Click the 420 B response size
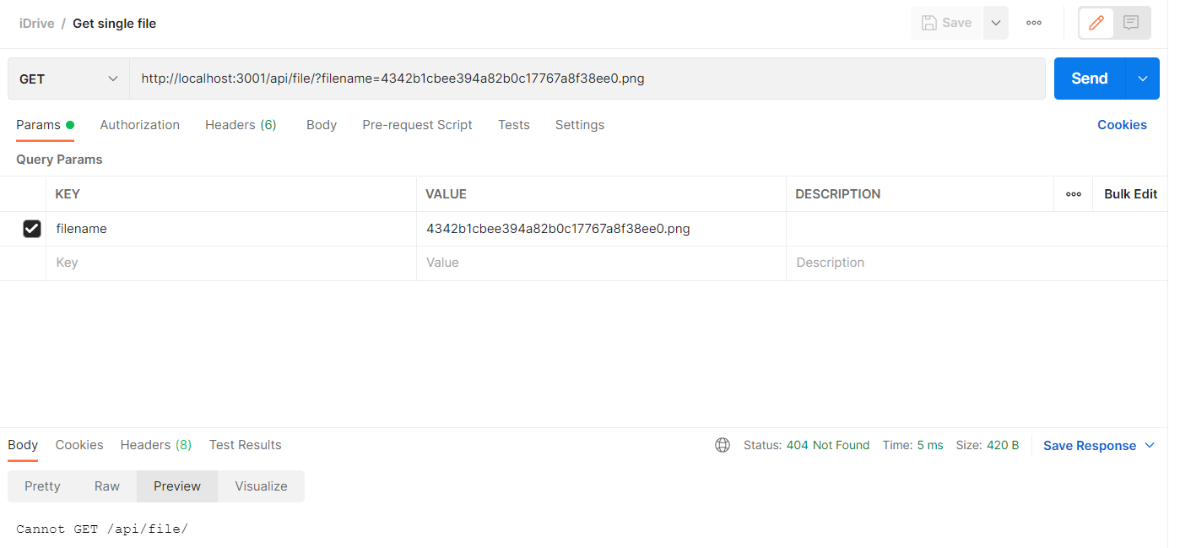The height and width of the screenshot is (548, 1180). click(1003, 445)
